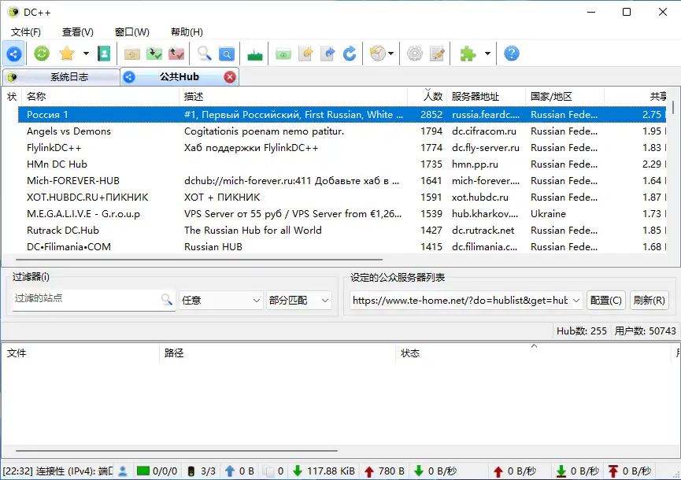Screen dimensions: 681x480
Task: Open the quick connect globe dropdown
Action: pos(390,54)
